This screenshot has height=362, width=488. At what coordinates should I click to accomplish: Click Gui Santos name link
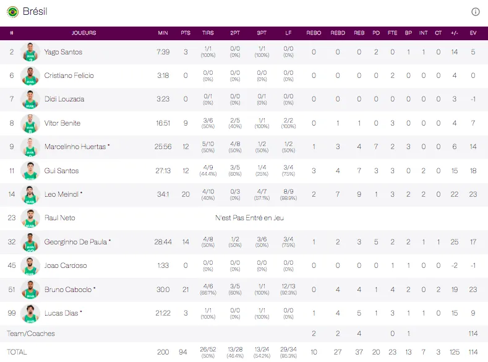point(61,171)
